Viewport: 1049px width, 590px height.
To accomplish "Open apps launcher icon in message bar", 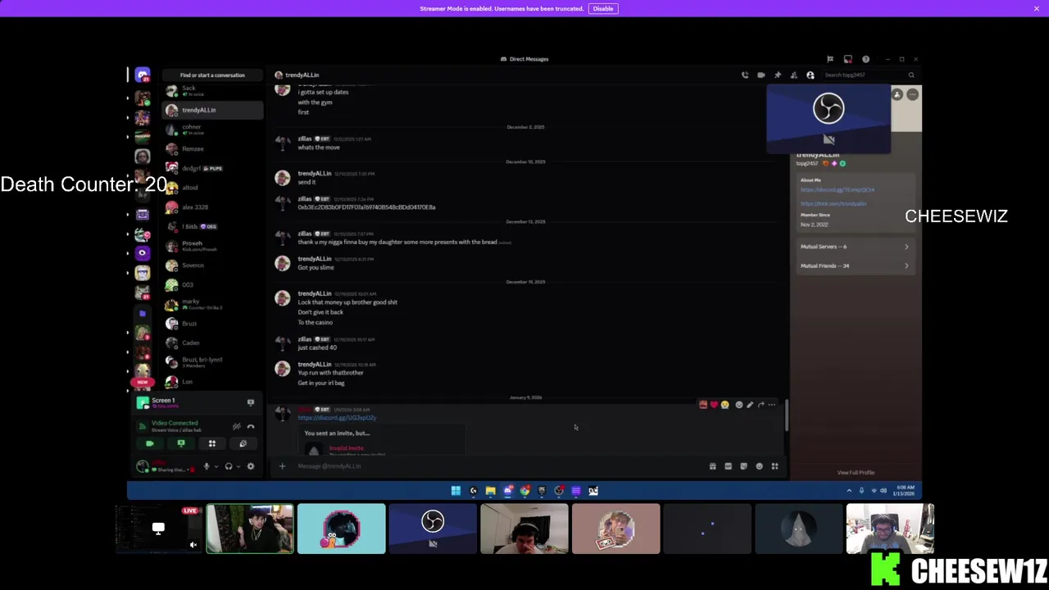I will click(x=774, y=466).
